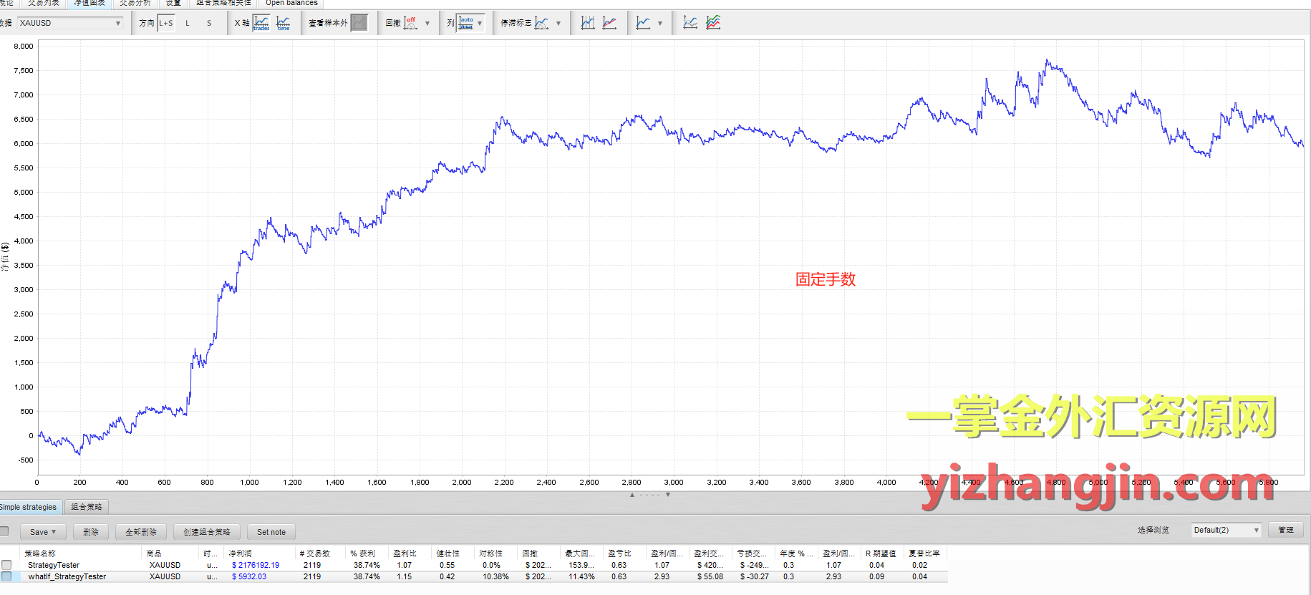The image size is (1311, 595).
Task: Click the vertical bars chart icon
Action: click(588, 23)
